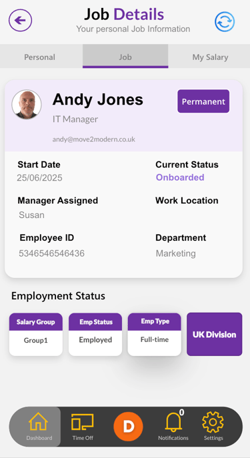Viewport: 250px width, 458px height.
Task: Click the notification count badge
Action: pos(181,412)
